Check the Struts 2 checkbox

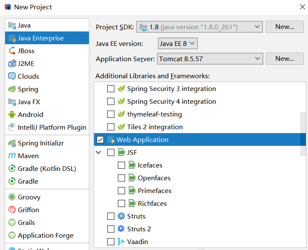111,229
